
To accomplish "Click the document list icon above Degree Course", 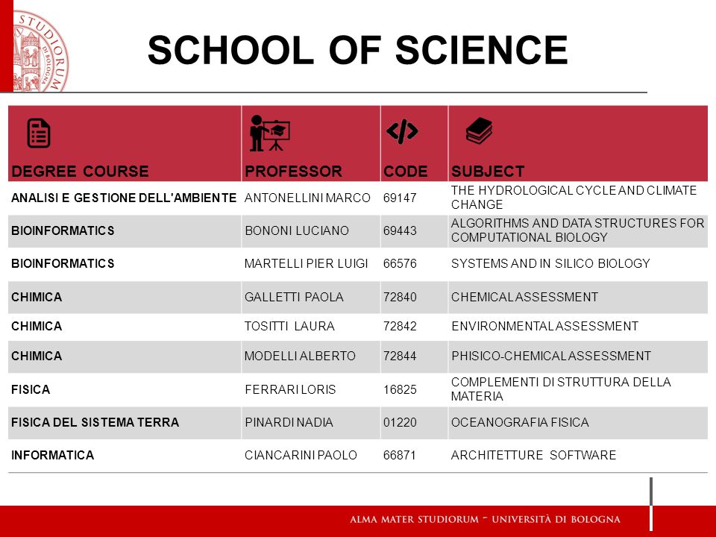I will (x=39, y=133).
